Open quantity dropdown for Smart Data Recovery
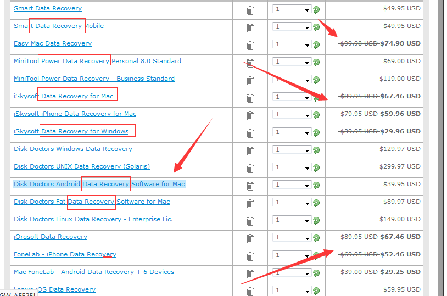The height and width of the screenshot is (296, 447). [x=292, y=9]
